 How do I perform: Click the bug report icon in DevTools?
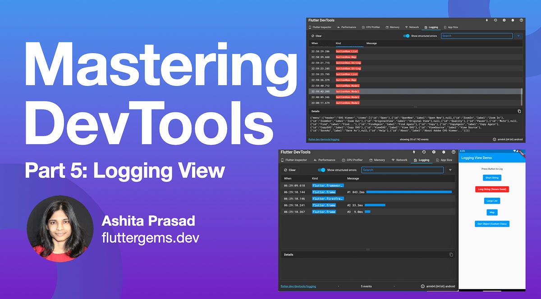click(513, 20)
